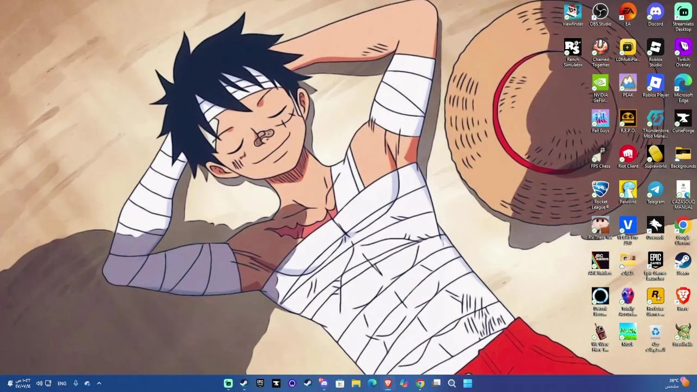Screen dimensions: 697x392
Task: Click the Totally Accurate game icon
Action: [x=628, y=302]
